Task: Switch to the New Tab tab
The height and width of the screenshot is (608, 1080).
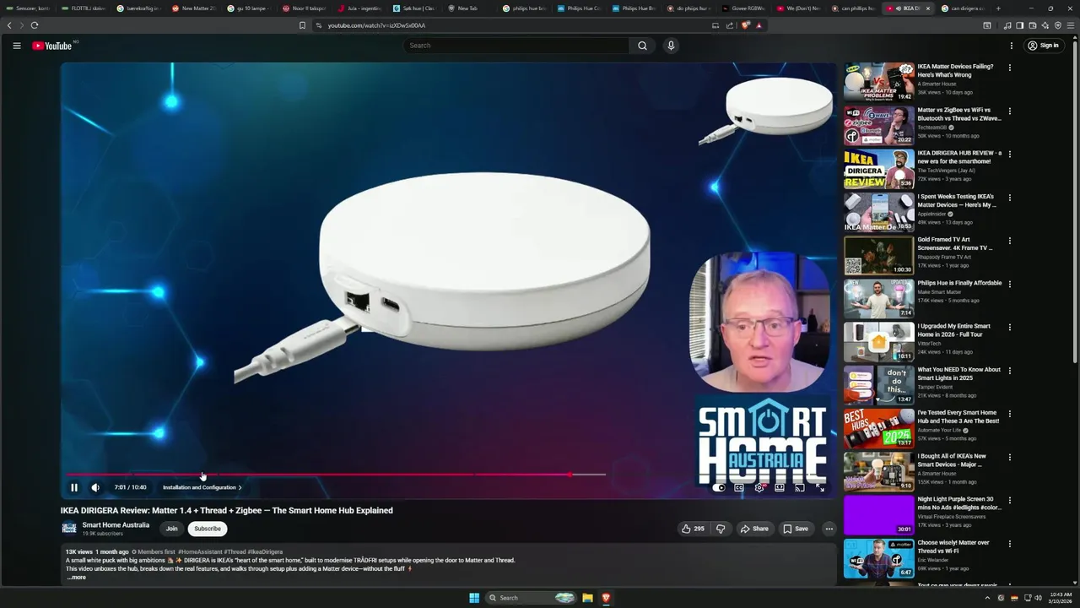Action: (x=467, y=8)
